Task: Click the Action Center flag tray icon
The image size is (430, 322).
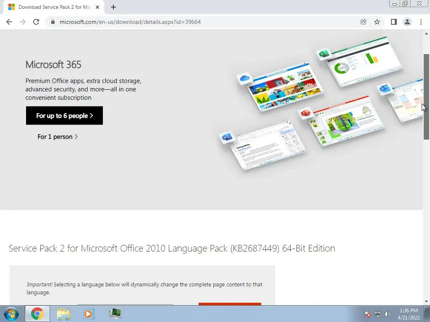Action: tap(367, 314)
